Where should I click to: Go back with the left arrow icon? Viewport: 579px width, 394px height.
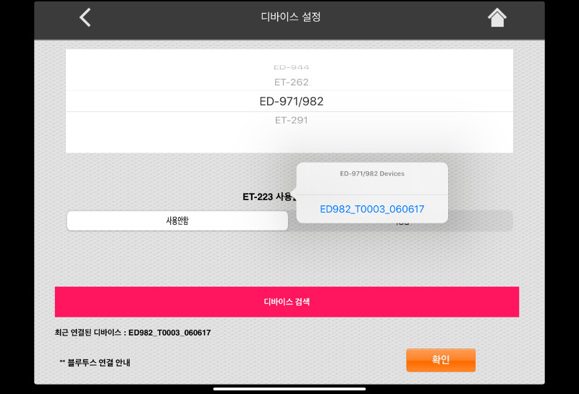pos(85,17)
